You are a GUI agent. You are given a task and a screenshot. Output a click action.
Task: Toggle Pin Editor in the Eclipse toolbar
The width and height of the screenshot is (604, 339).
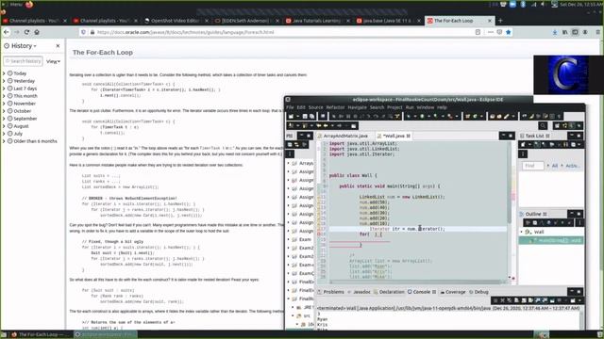coord(354,125)
